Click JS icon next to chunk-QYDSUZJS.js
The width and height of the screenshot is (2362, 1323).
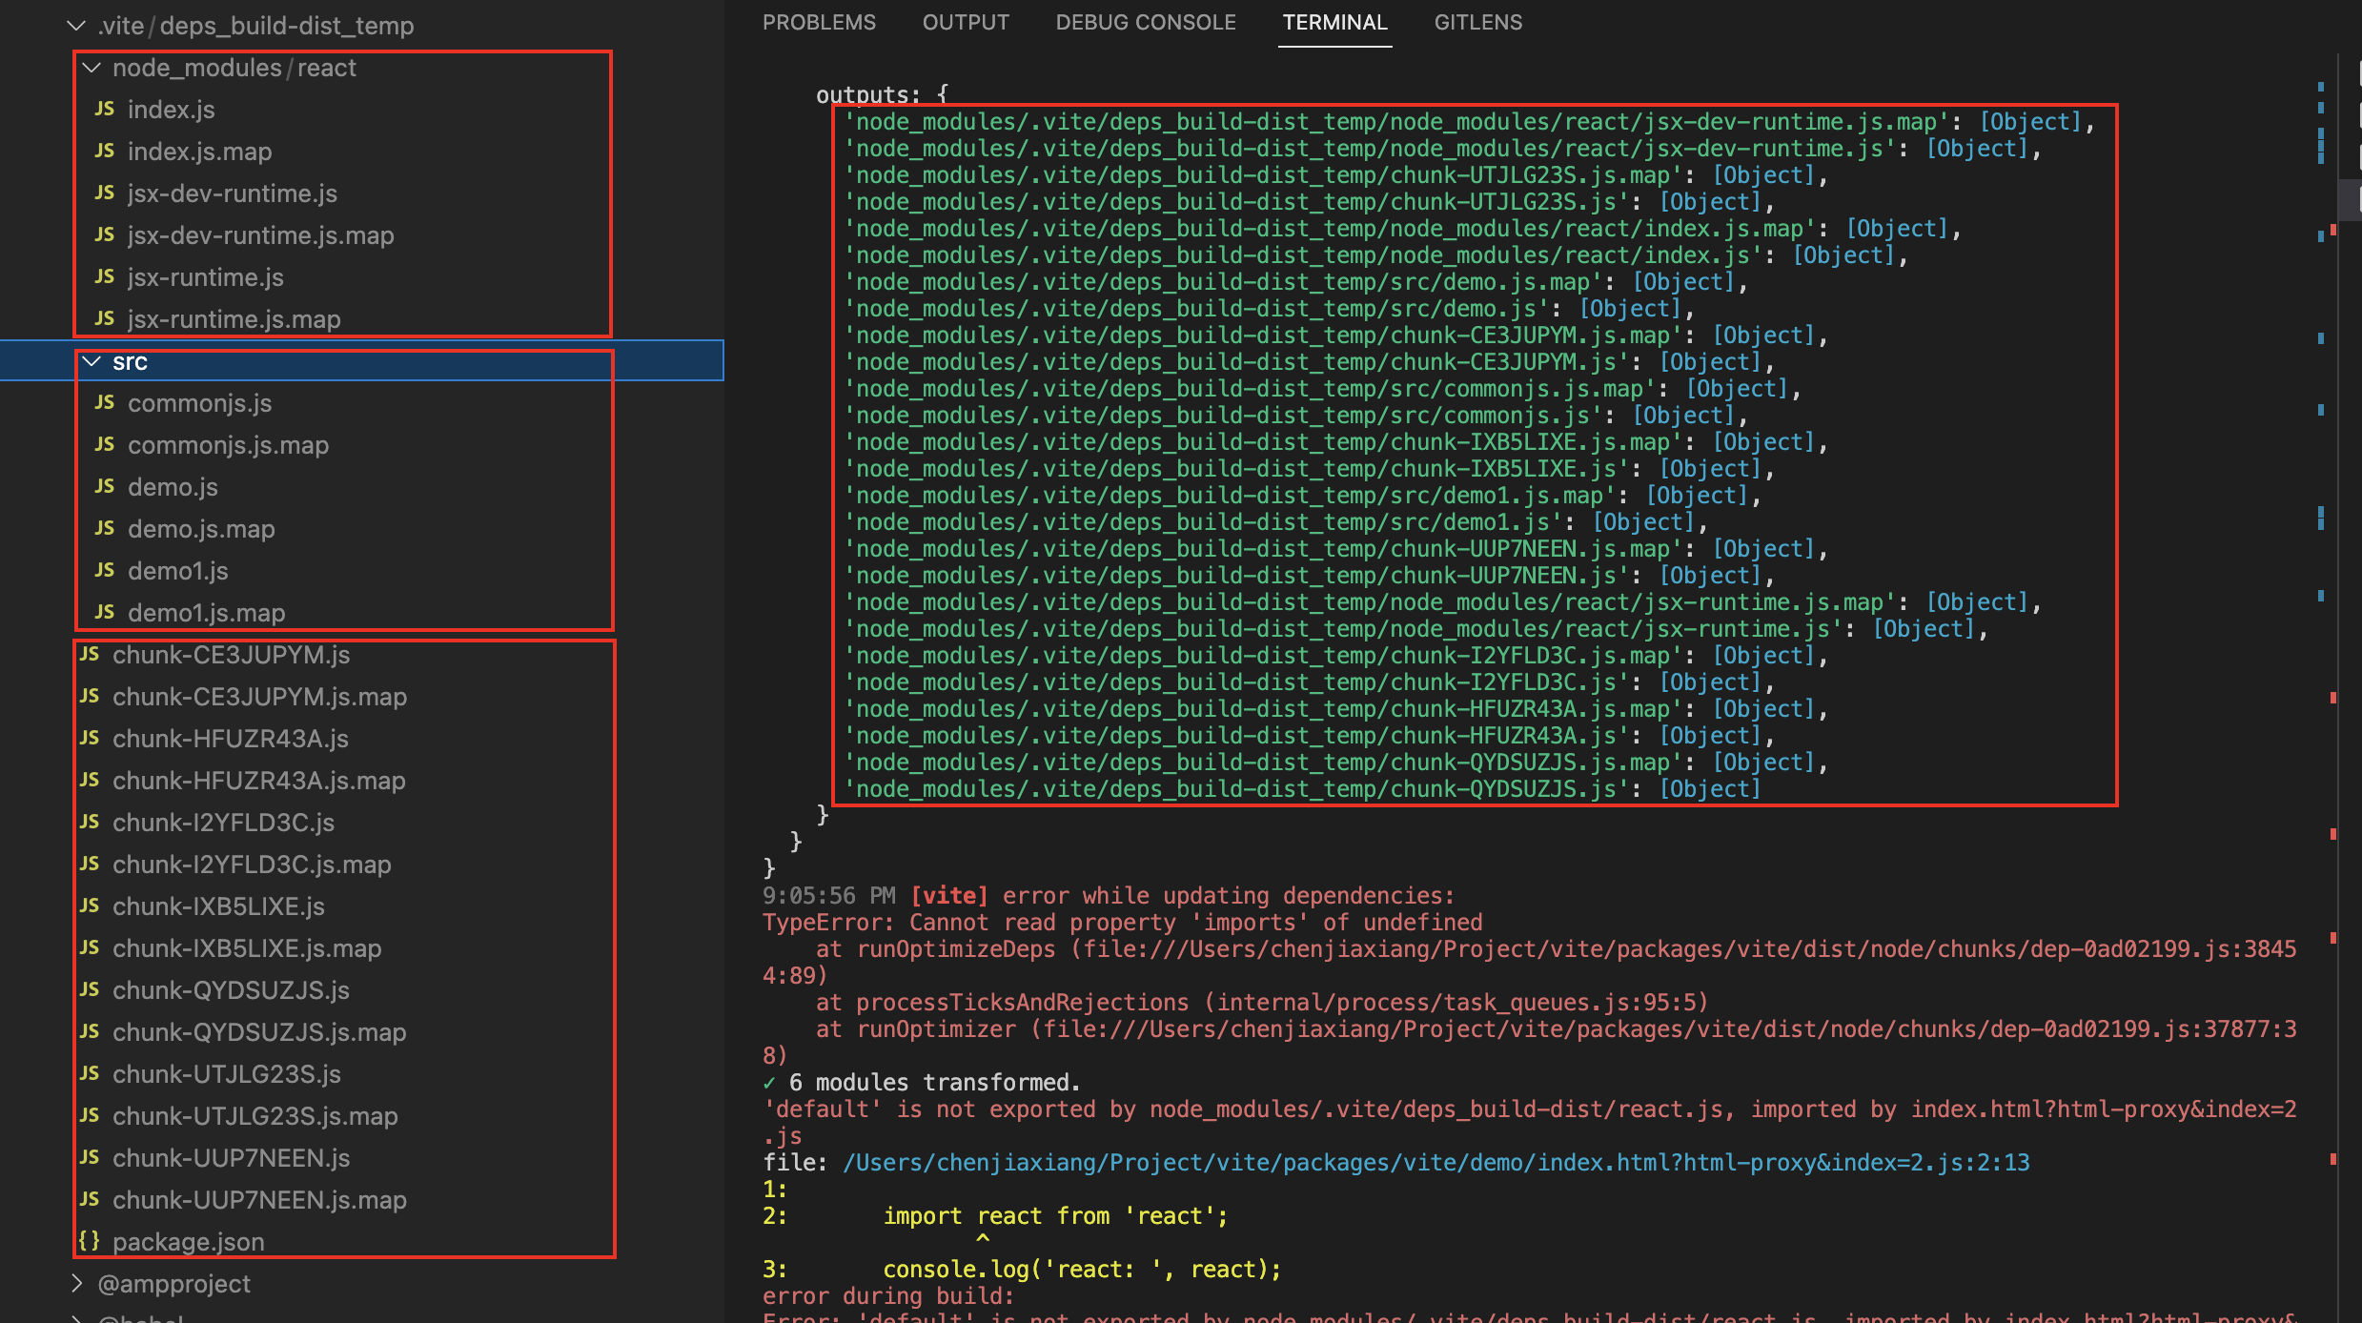tap(89, 989)
